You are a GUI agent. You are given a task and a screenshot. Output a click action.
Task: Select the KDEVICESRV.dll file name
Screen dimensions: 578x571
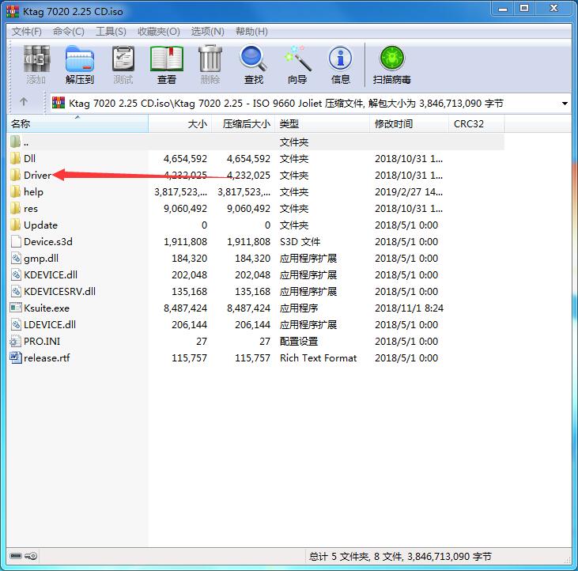click(x=60, y=291)
